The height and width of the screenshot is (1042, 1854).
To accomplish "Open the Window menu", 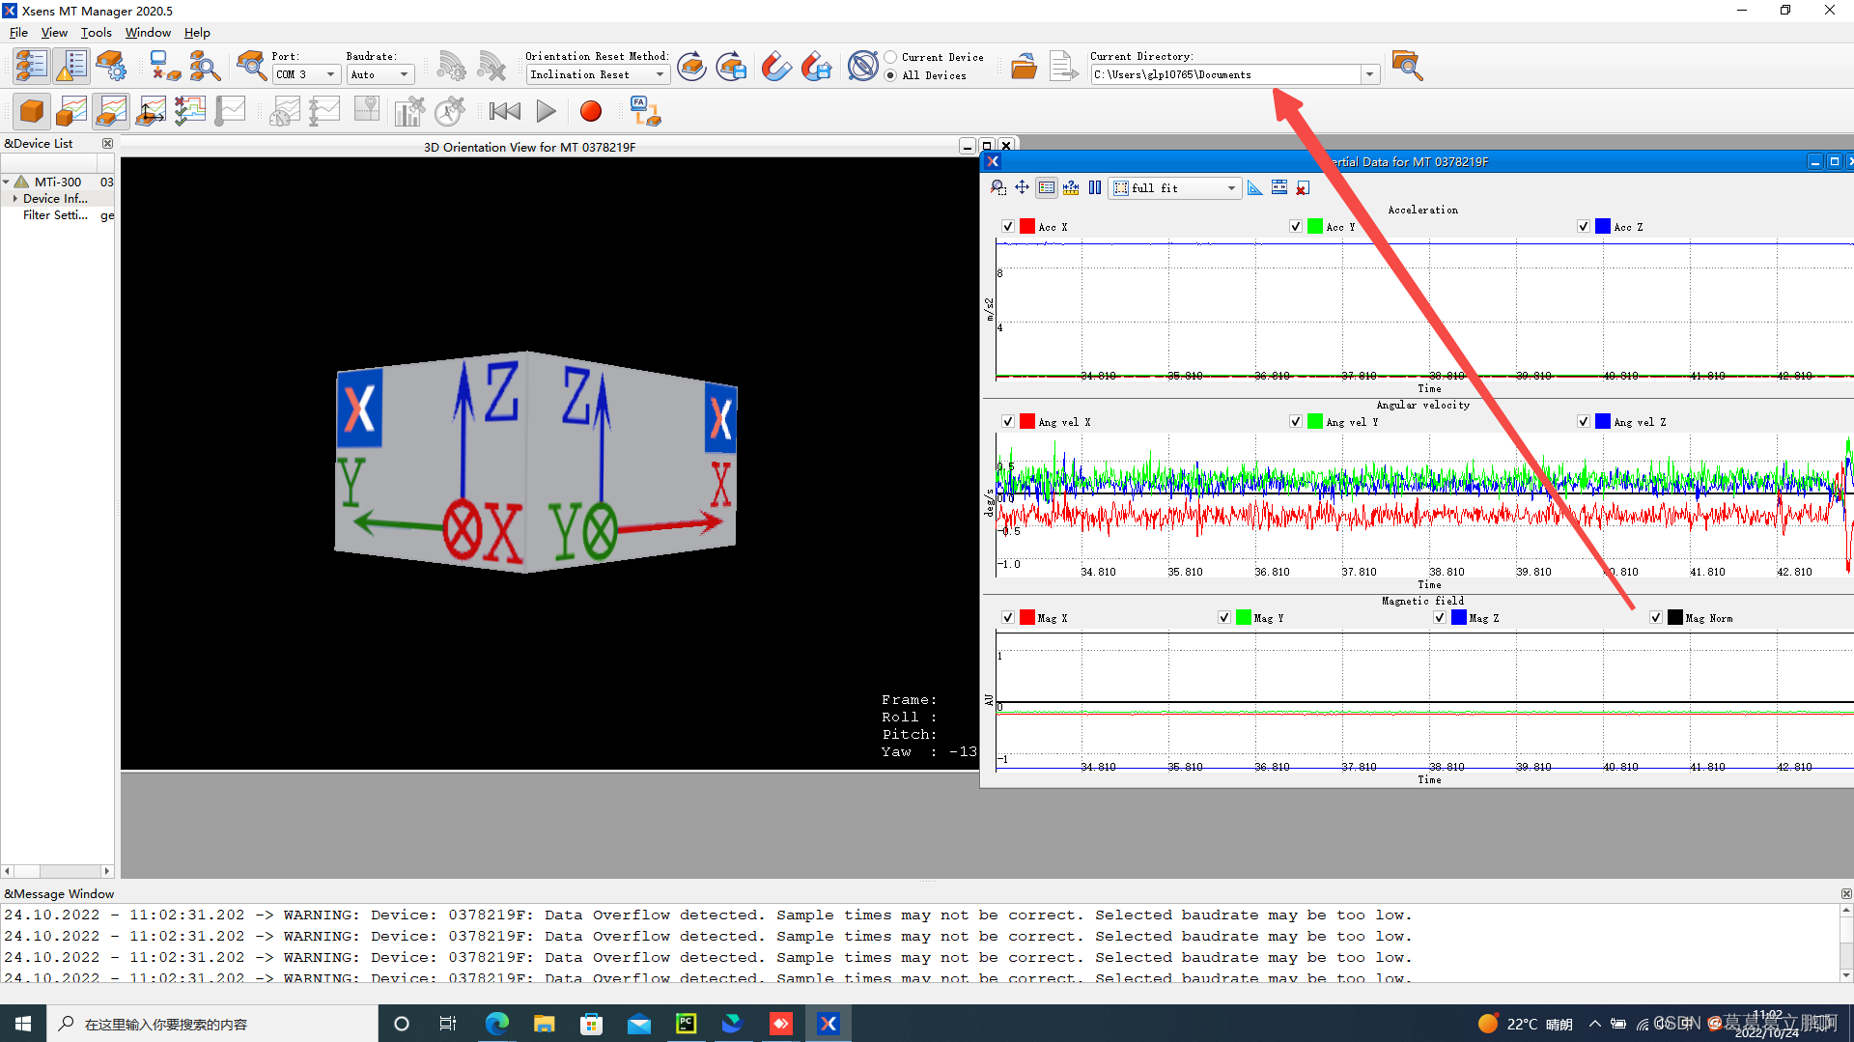I will (148, 32).
